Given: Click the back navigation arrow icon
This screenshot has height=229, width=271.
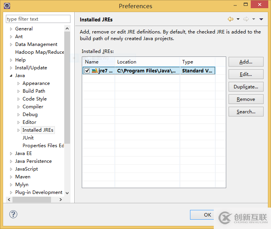Looking at the screenshot, I should click(x=231, y=19).
